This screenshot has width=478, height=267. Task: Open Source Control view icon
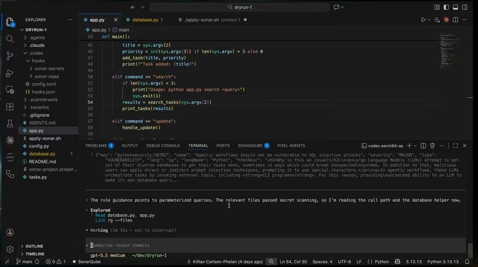pyautogui.click(x=10, y=56)
